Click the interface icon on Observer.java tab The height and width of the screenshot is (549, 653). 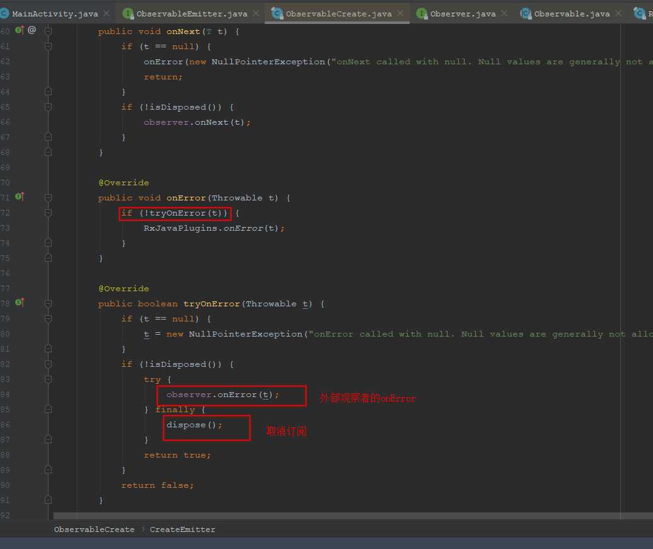pos(422,14)
